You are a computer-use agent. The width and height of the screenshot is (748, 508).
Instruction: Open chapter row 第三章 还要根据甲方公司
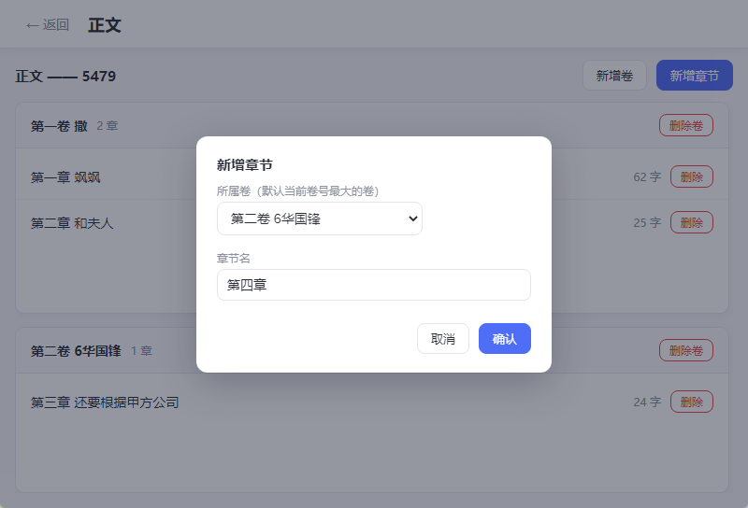pyautogui.click(x=372, y=402)
